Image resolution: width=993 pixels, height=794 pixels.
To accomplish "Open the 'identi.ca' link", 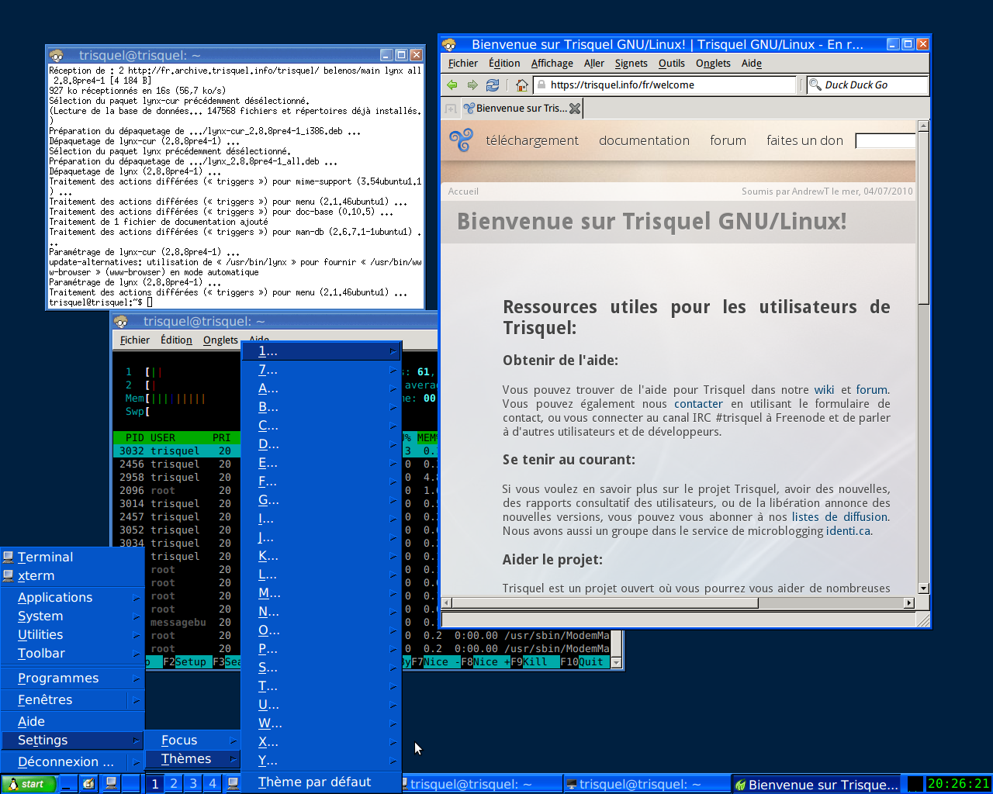I will click(848, 531).
